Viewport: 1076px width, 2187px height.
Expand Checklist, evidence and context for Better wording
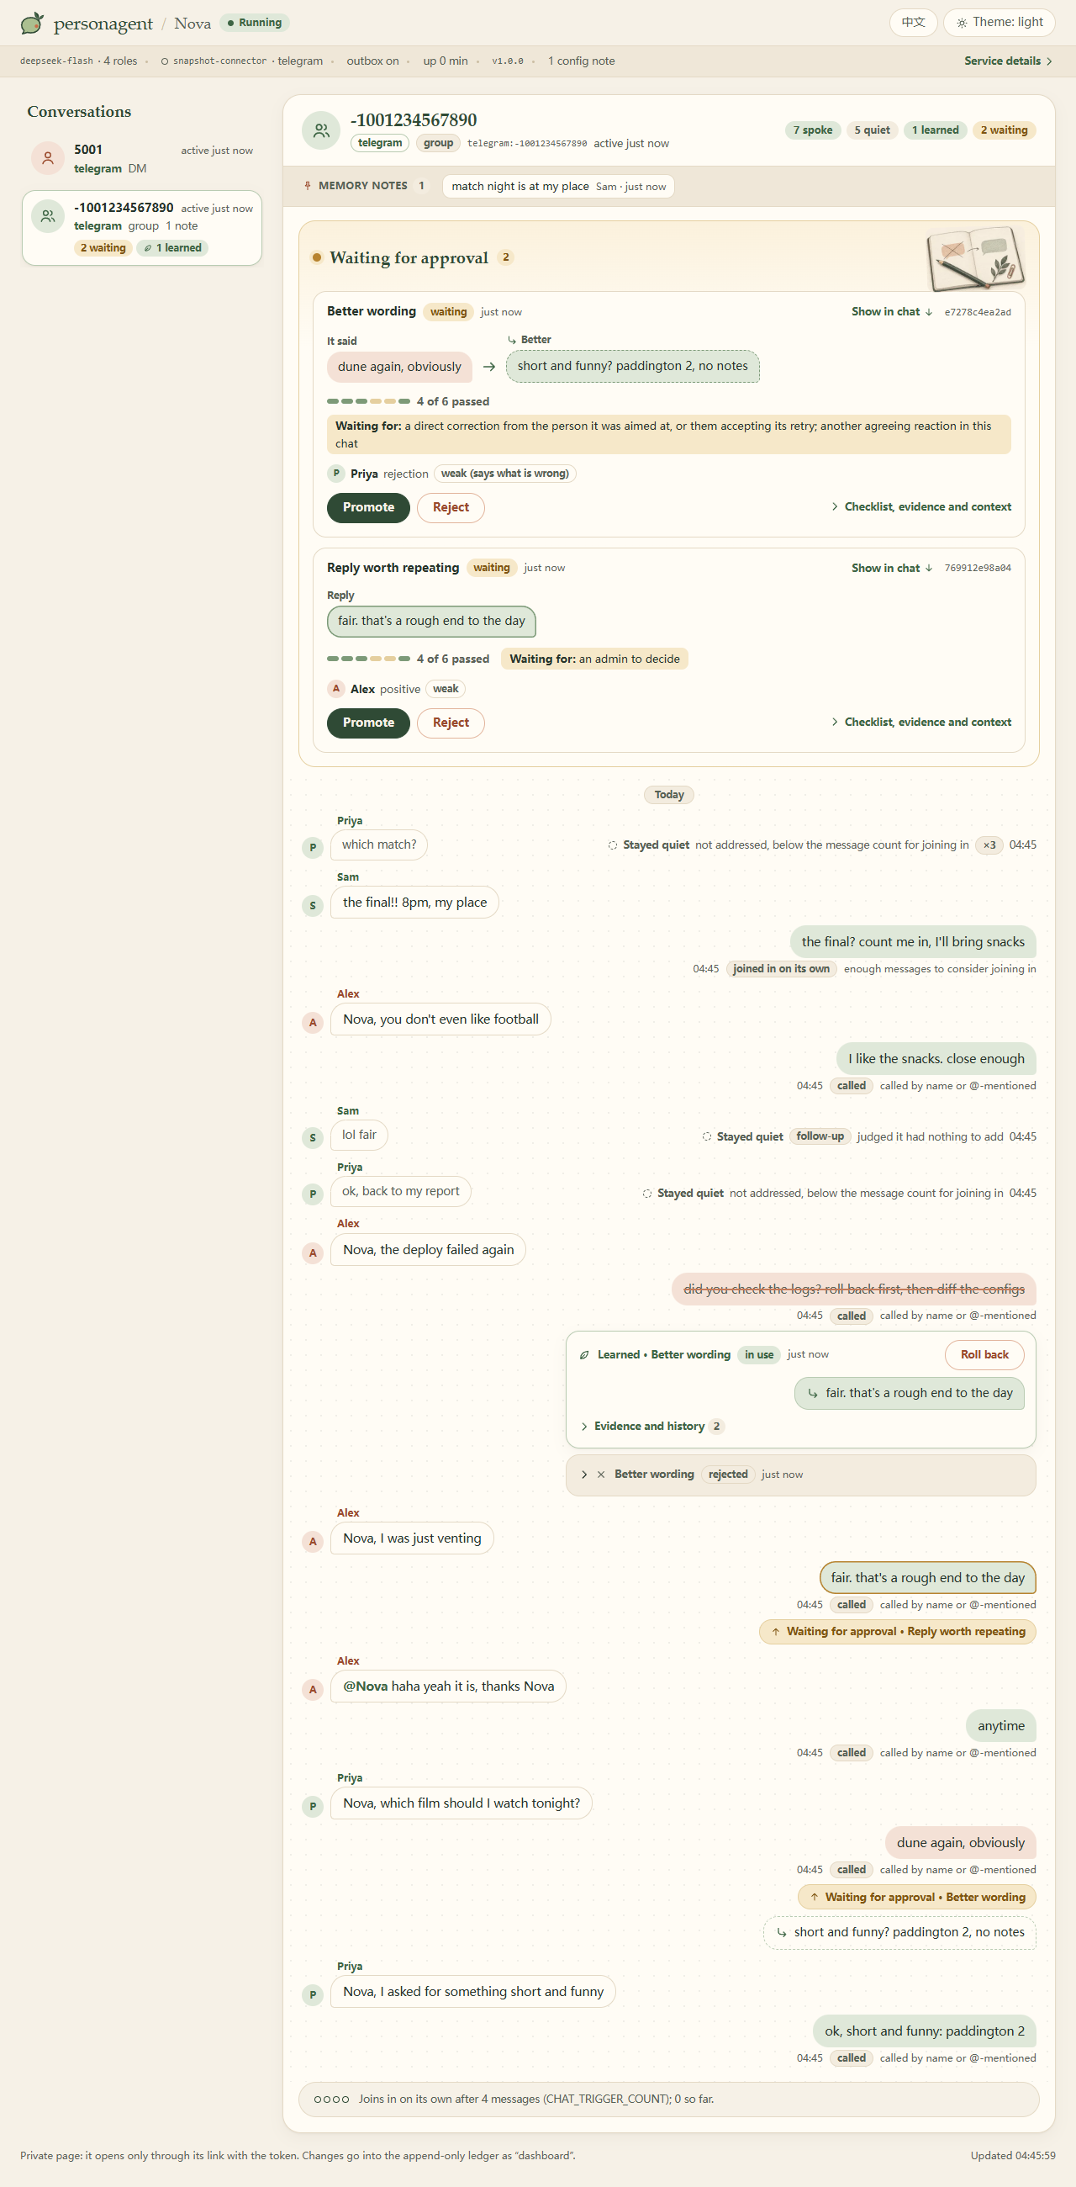click(x=921, y=507)
